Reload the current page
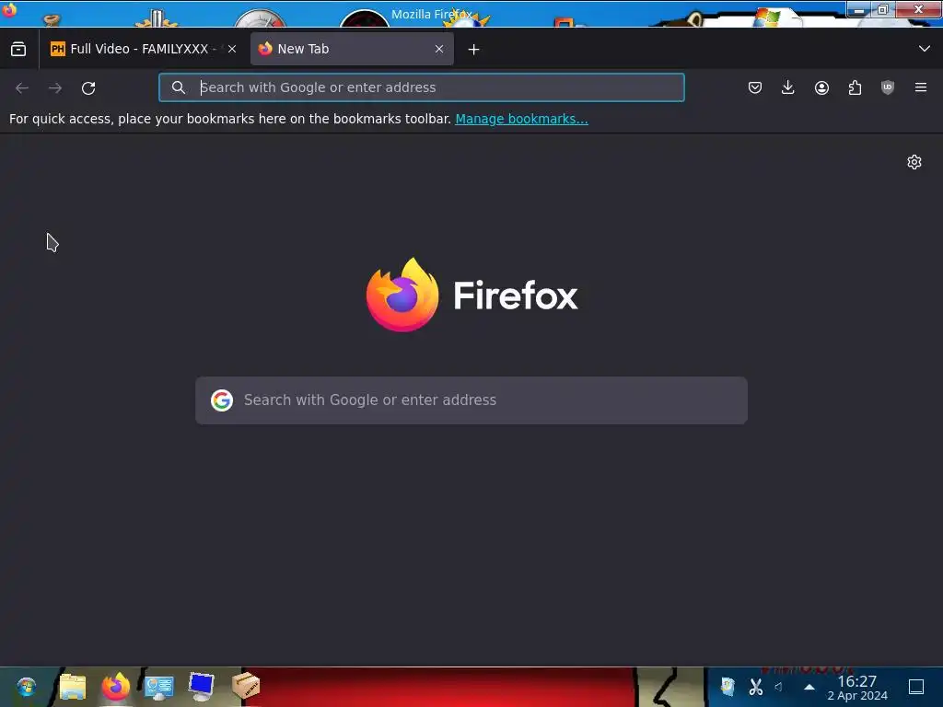The height and width of the screenshot is (707, 943). pos(88,88)
